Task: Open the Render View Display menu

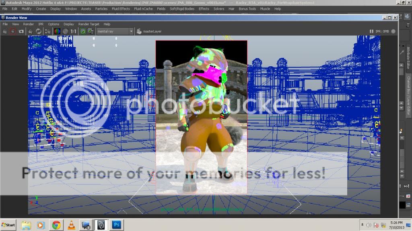Action: pyautogui.click(x=68, y=24)
